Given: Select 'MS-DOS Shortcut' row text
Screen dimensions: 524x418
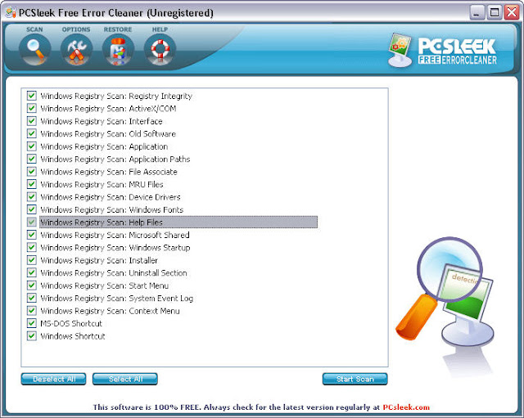Looking at the screenshot, I should coord(71,323).
